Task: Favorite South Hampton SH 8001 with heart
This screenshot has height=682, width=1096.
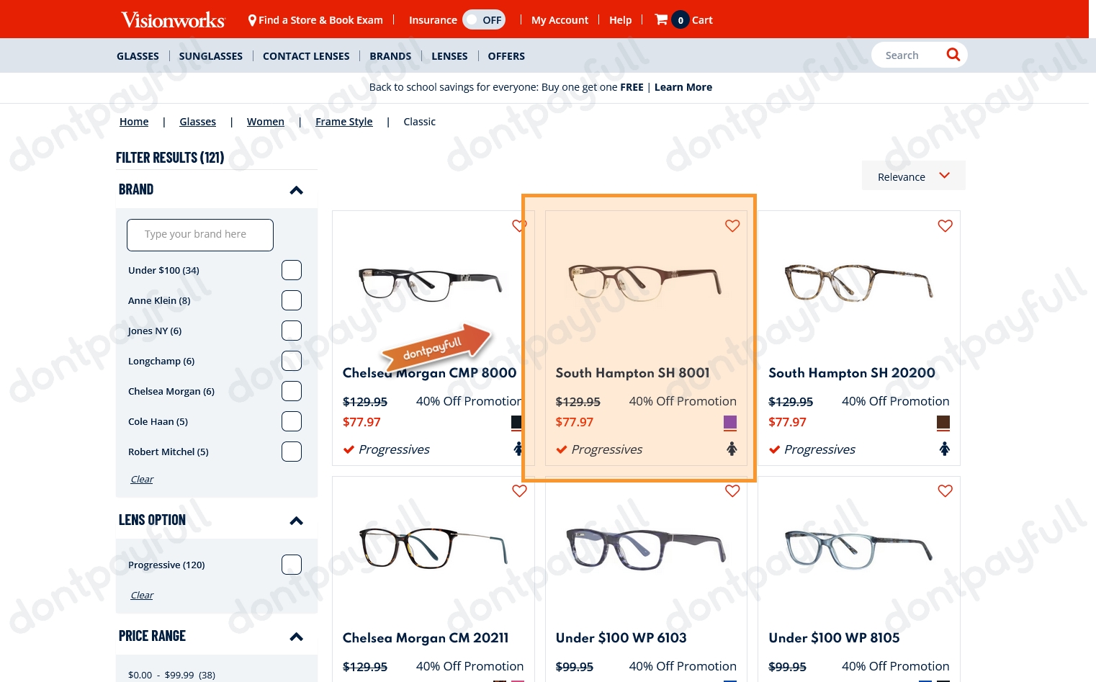Action: (x=732, y=226)
